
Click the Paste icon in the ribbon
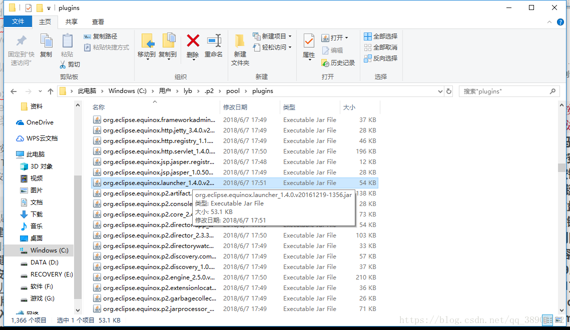point(67,40)
